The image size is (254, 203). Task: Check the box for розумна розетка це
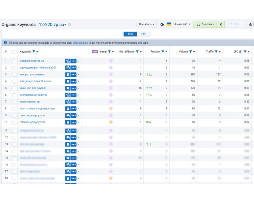(x=14, y=61)
